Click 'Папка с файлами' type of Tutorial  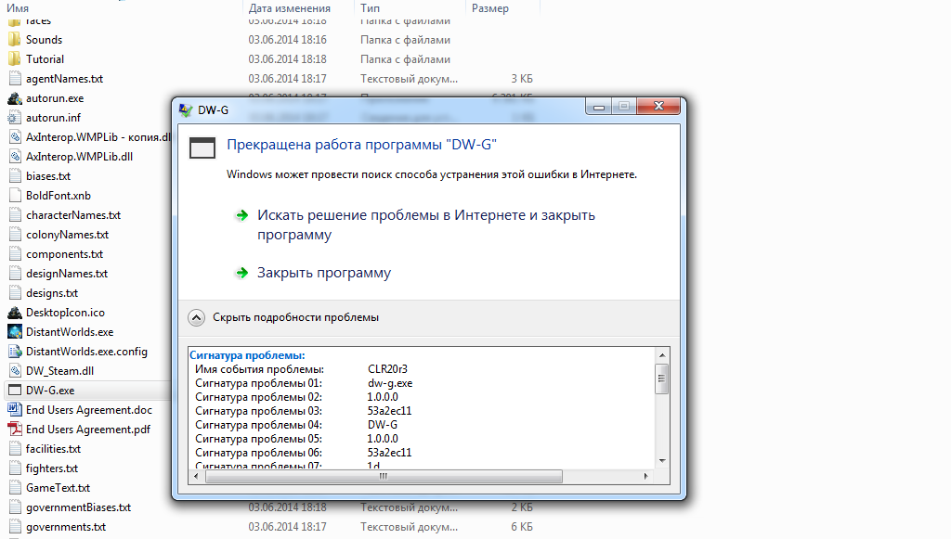point(405,59)
